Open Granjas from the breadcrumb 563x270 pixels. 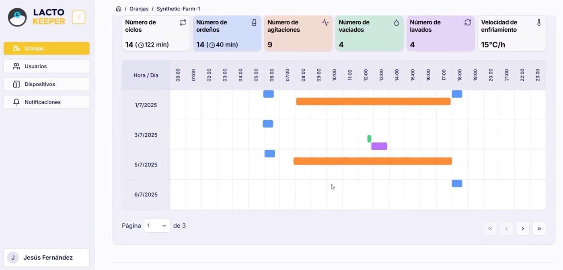pos(139,8)
